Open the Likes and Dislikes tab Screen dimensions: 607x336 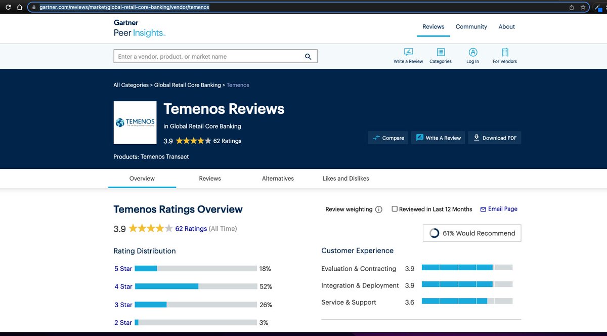point(346,178)
